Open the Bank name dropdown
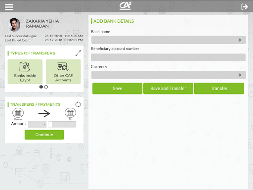Screen dimensions: 253x190 169,40
